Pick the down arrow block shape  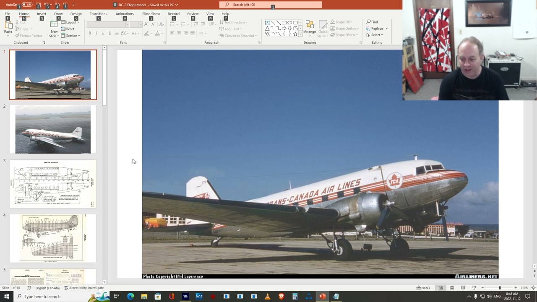click(289, 28)
